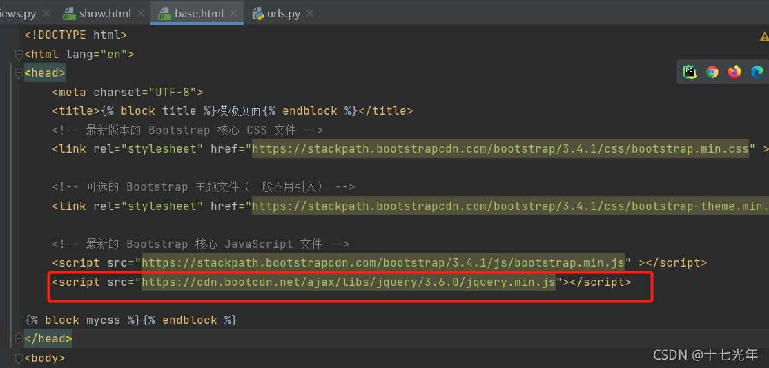Click the bootstrap.min.css stylesheet URL
This screenshot has height=368, width=769.
pos(500,148)
